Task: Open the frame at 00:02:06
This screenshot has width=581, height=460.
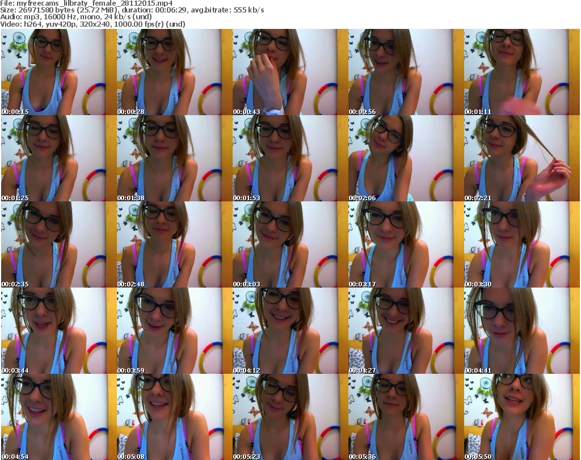Action: coord(406,158)
